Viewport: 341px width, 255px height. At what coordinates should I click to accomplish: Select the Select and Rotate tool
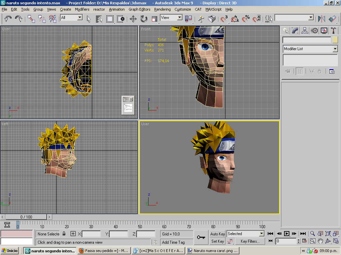tap(144, 19)
